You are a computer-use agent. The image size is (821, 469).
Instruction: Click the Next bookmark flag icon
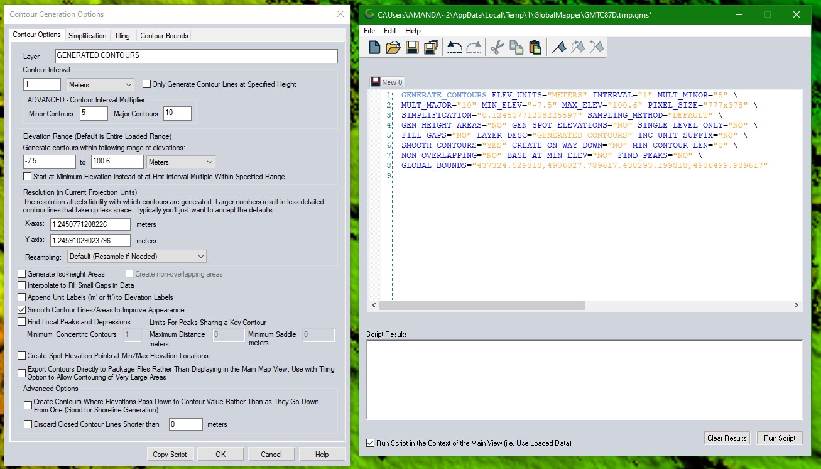click(x=577, y=47)
